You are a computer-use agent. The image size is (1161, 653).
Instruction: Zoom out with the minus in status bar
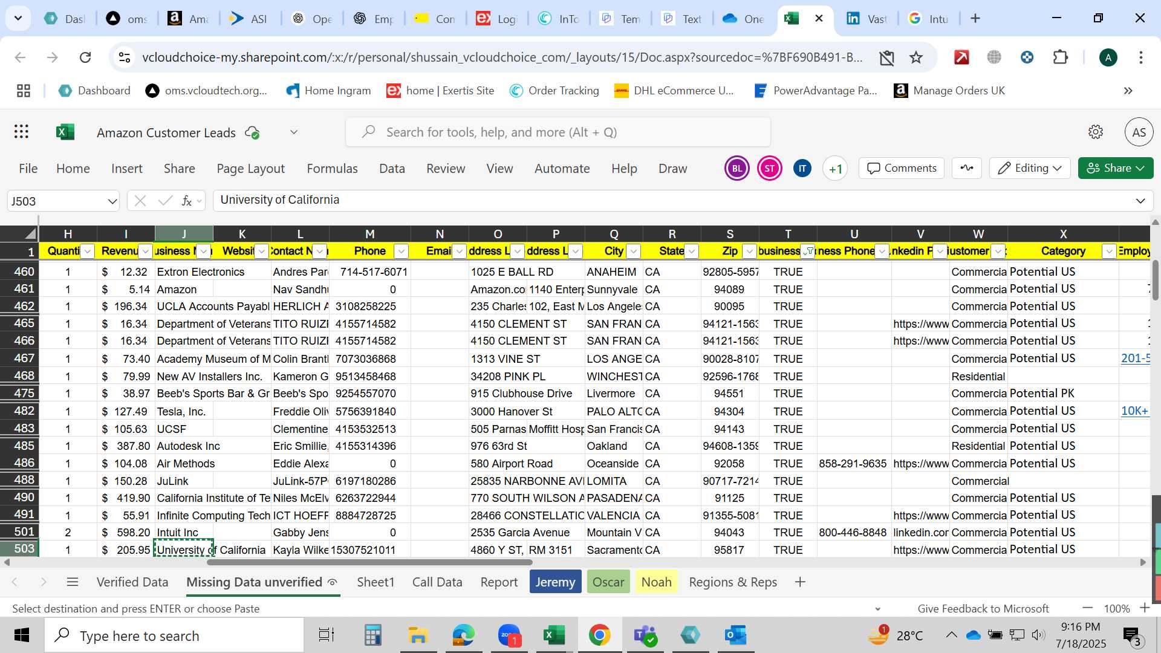[1088, 608]
